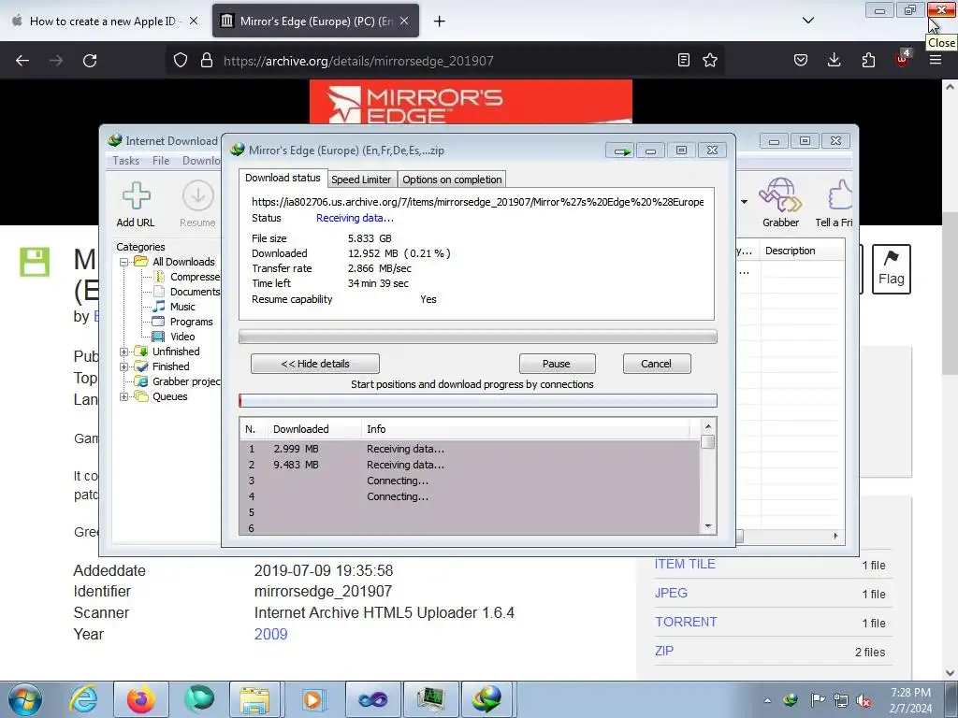The height and width of the screenshot is (718, 958).
Task: Click the uBlock Origin extension icon
Action: click(x=903, y=59)
